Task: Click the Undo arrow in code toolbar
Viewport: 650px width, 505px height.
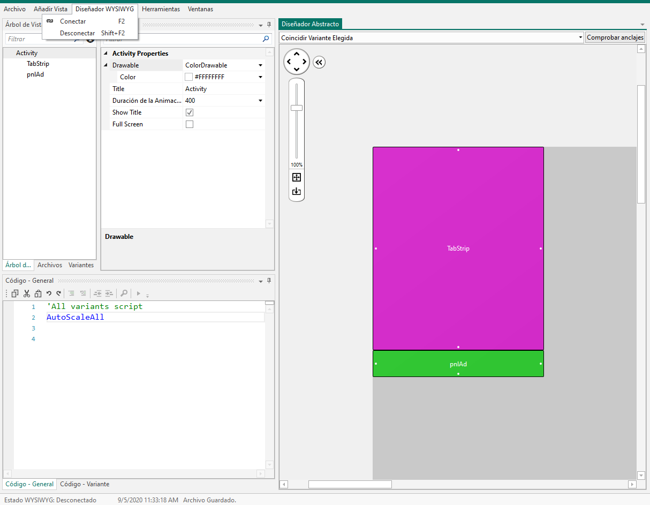Action: [49, 293]
